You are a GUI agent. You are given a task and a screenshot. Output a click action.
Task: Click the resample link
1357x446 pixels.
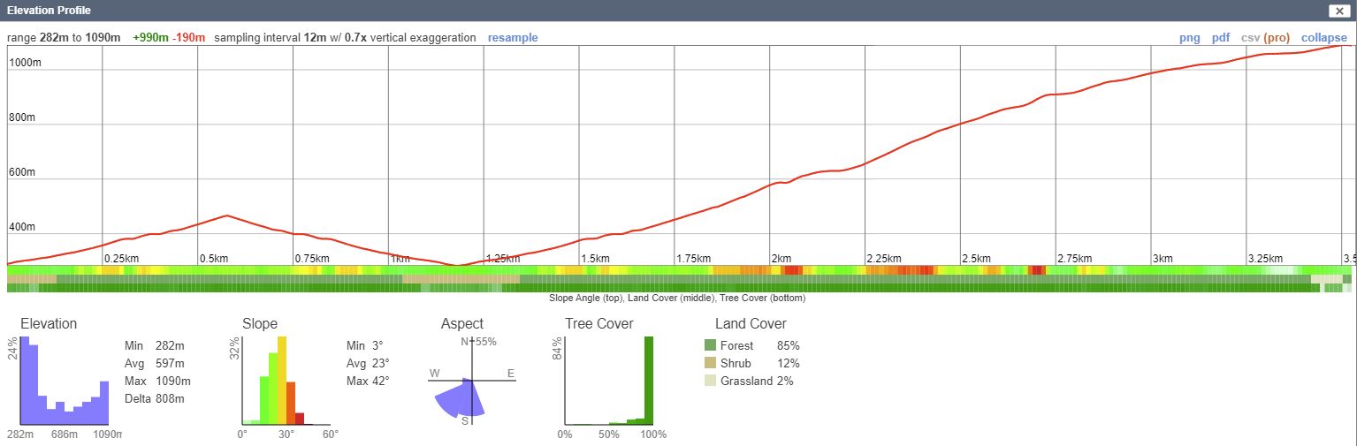[512, 38]
